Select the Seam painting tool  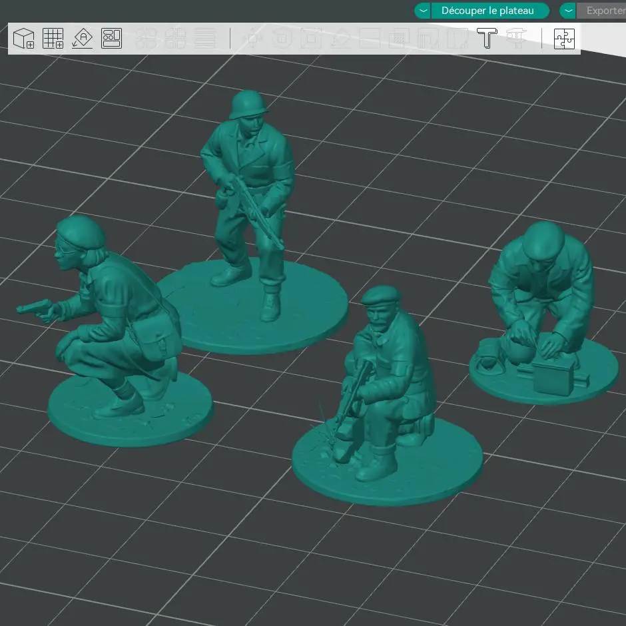coord(458,39)
